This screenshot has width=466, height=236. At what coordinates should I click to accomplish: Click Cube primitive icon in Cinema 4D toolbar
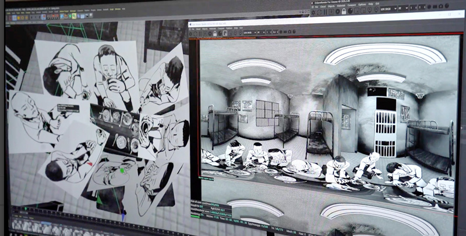(x=62, y=16)
